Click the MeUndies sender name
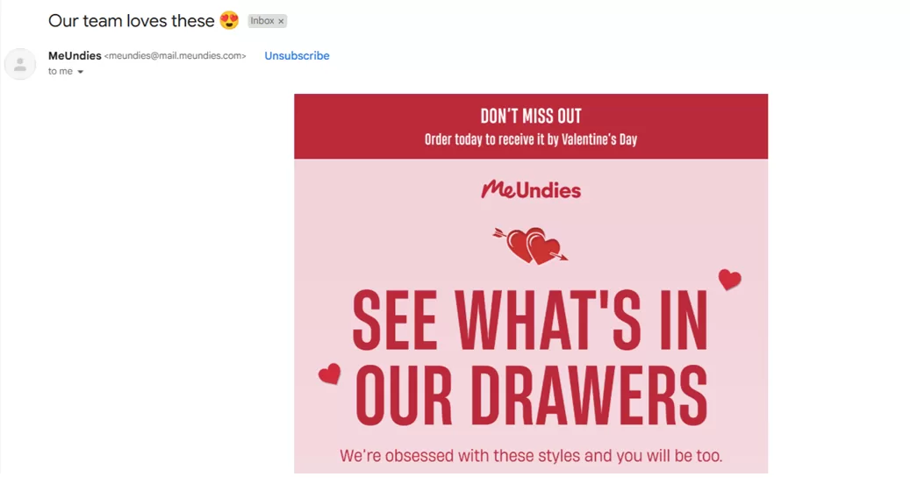 (75, 55)
